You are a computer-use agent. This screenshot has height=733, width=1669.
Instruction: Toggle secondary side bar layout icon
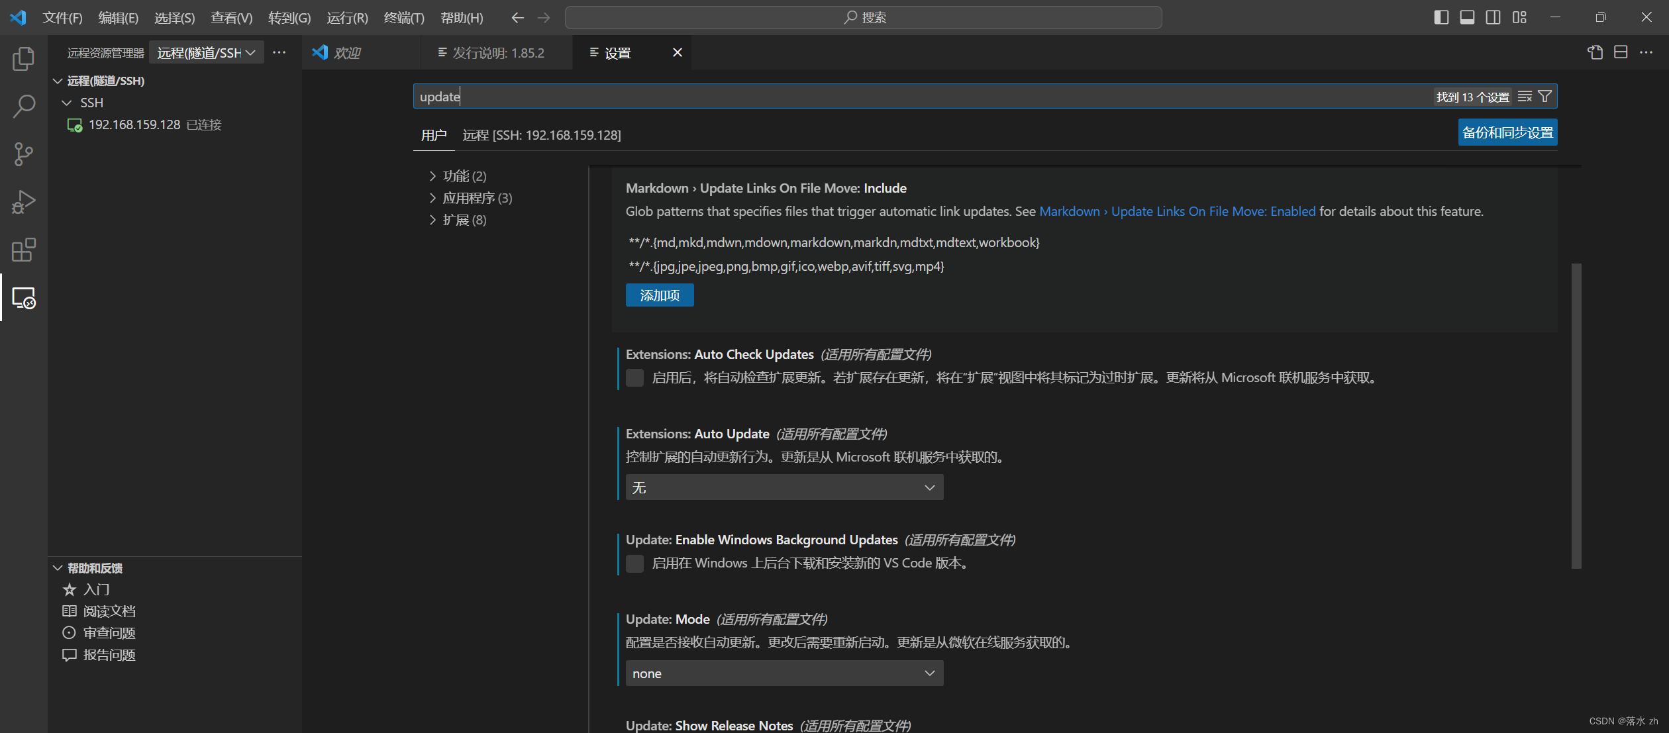[x=1493, y=17]
